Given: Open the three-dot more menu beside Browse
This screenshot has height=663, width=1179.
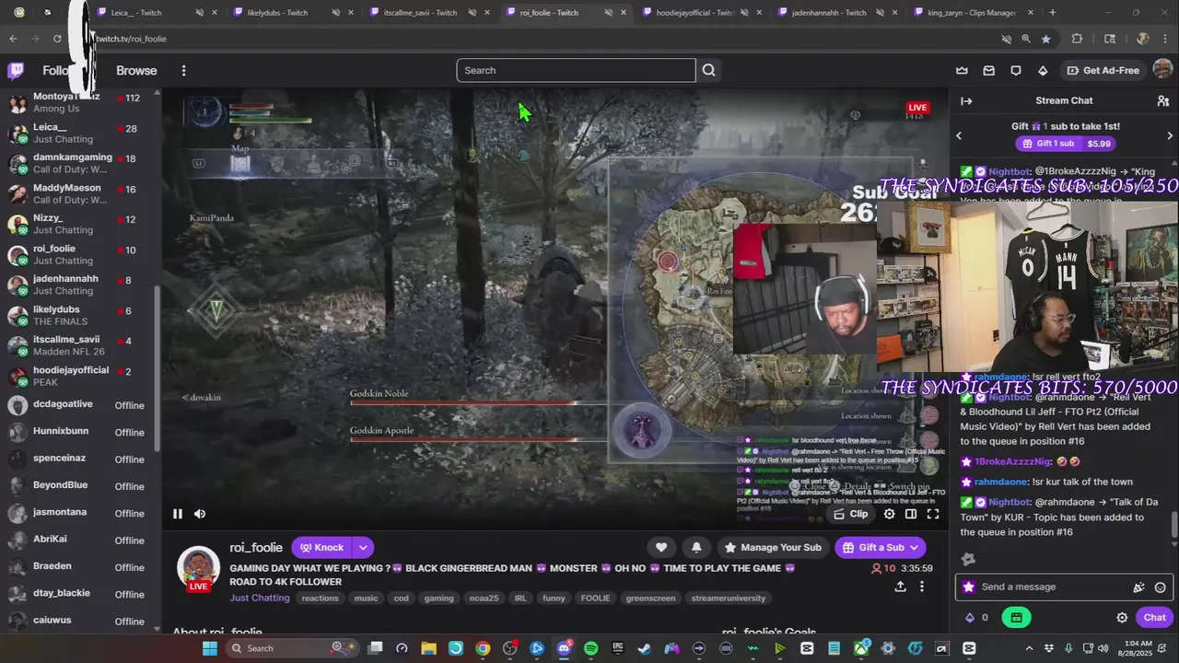Looking at the screenshot, I should pos(183,71).
